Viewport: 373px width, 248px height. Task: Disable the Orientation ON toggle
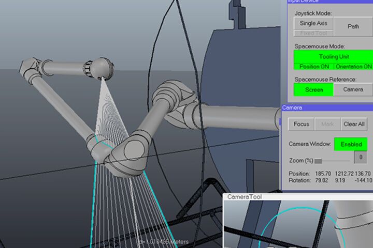pos(353,66)
